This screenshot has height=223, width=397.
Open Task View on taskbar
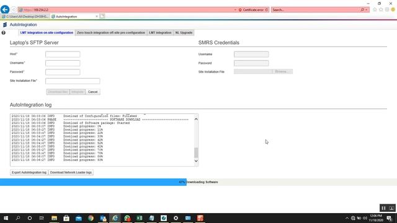42,218
